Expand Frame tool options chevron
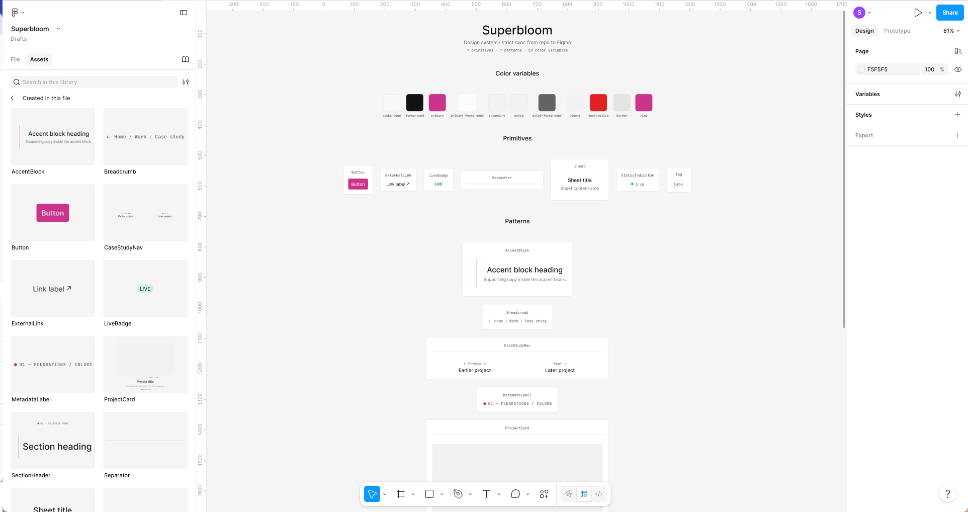This screenshot has height=512, width=968. pos(413,494)
